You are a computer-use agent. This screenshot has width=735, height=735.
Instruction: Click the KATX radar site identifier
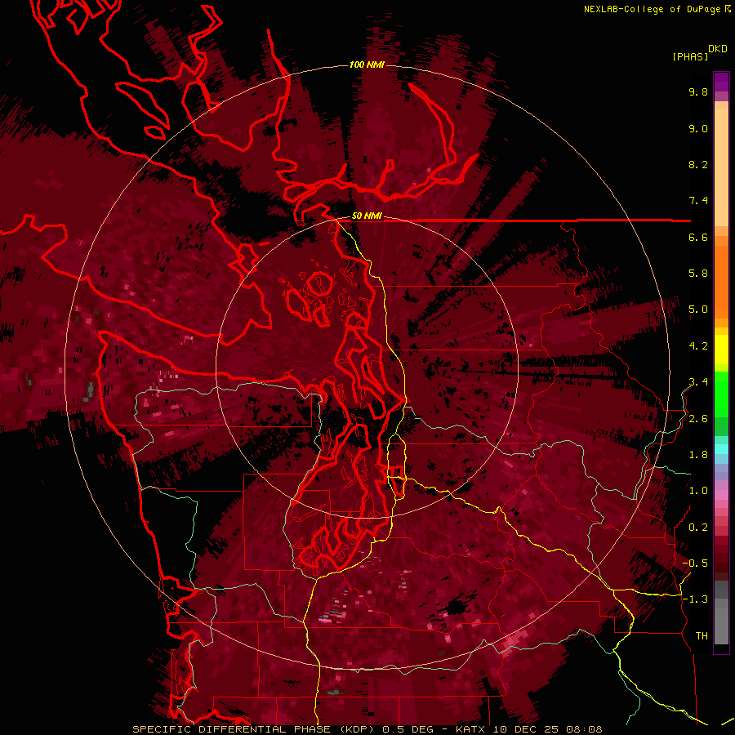point(471,729)
